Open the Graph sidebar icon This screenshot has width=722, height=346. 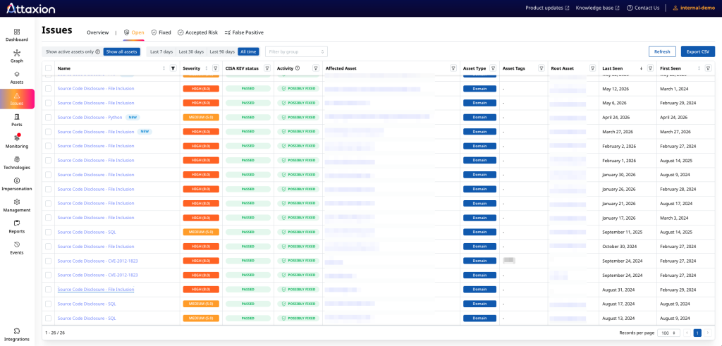pyautogui.click(x=17, y=56)
